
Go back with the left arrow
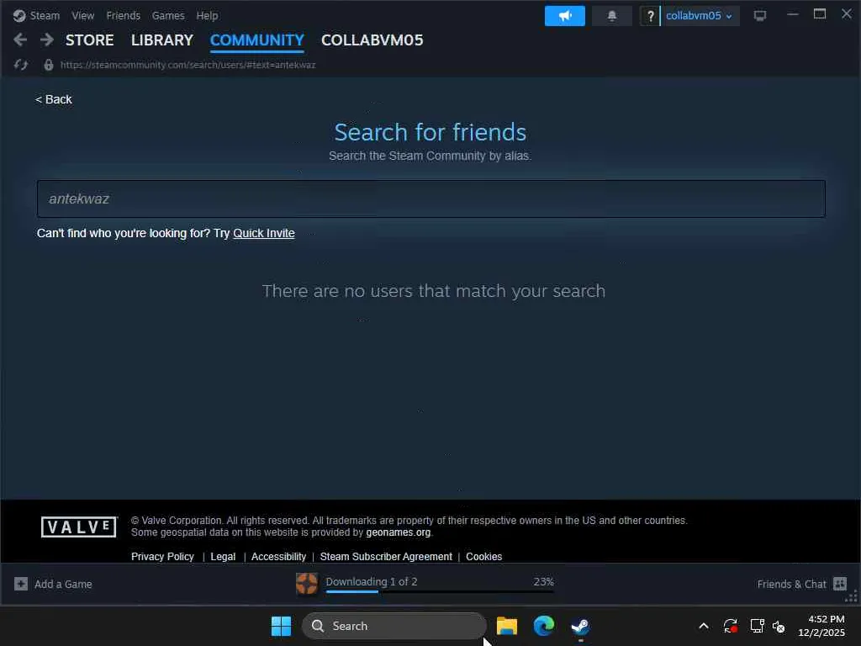(20, 40)
